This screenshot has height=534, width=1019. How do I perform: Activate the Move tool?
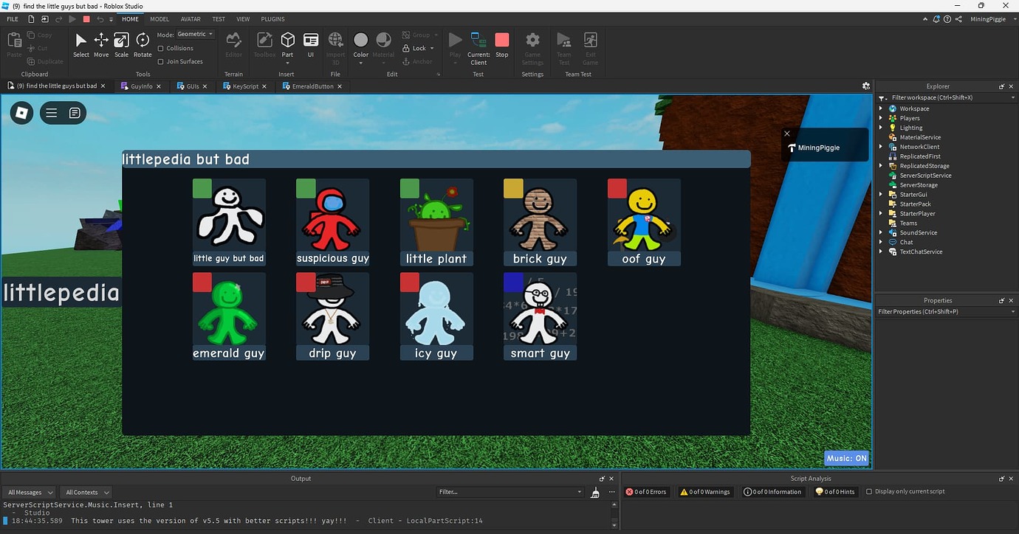(x=101, y=45)
